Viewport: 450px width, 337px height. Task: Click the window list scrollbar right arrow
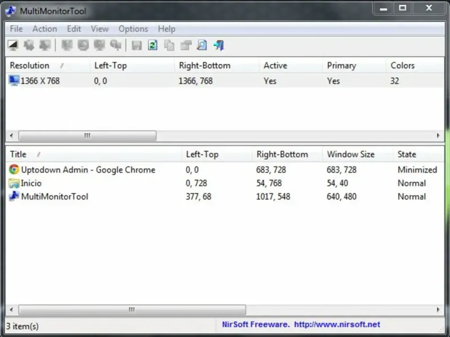click(x=438, y=309)
